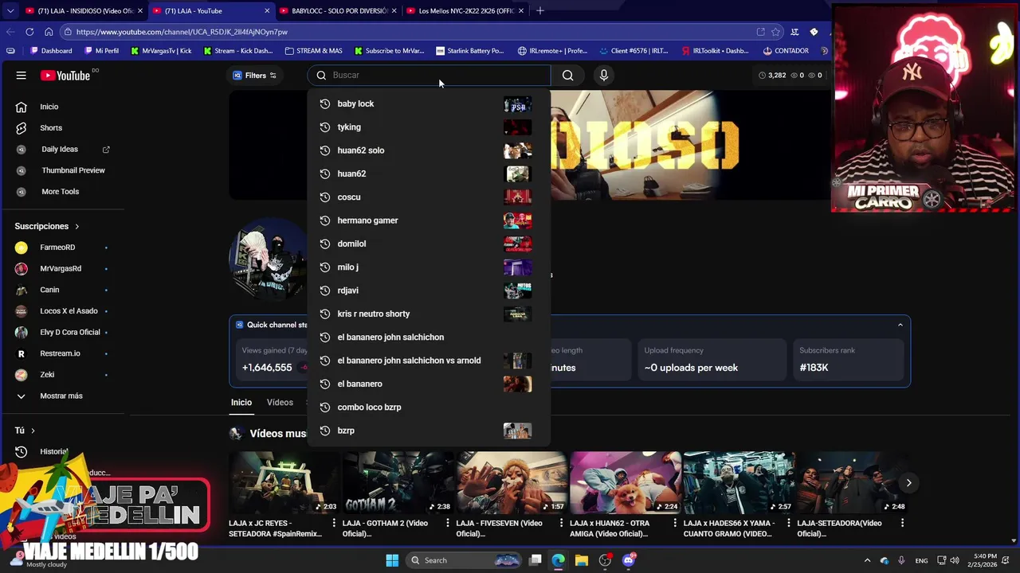This screenshot has height=573, width=1020.
Task: Collapse the Quick channel stats panel
Action: click(900, 325)
